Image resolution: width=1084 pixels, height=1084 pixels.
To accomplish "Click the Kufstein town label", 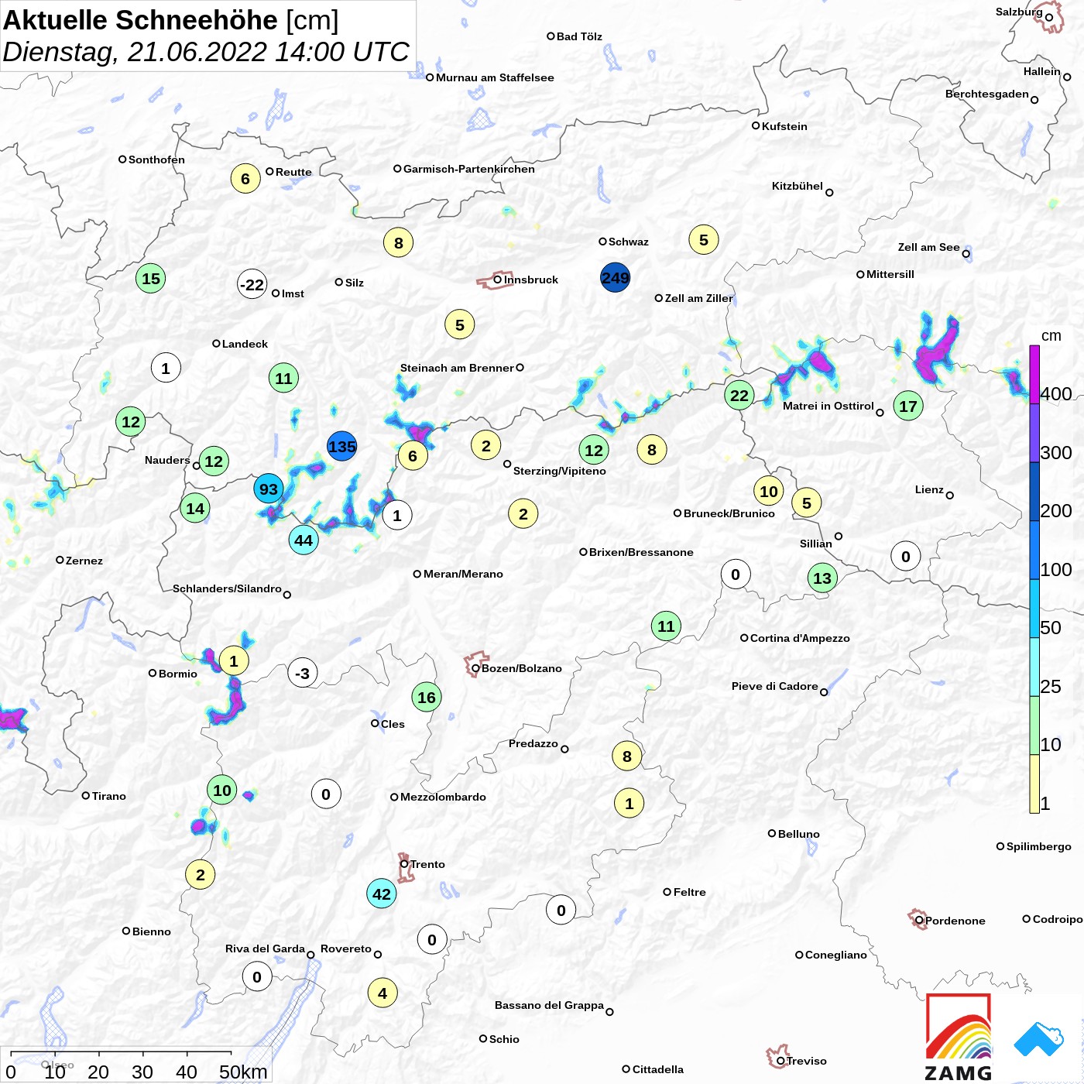I will 784,126.
